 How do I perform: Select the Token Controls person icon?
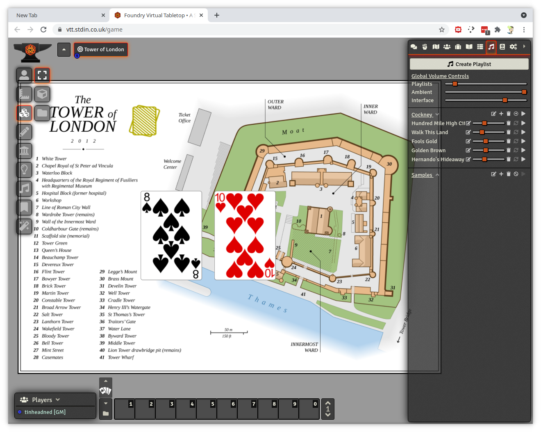24,75
